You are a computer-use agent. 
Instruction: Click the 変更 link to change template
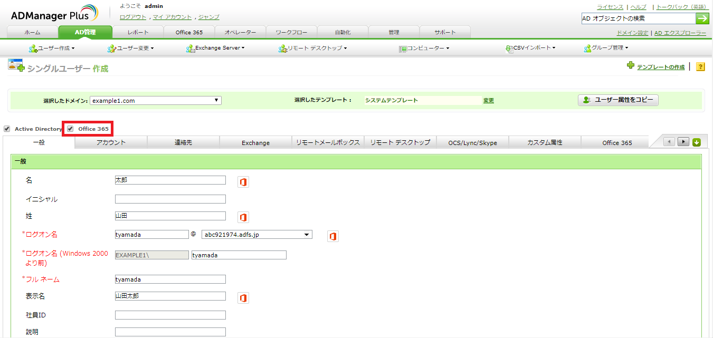click(x=488, y=100)
